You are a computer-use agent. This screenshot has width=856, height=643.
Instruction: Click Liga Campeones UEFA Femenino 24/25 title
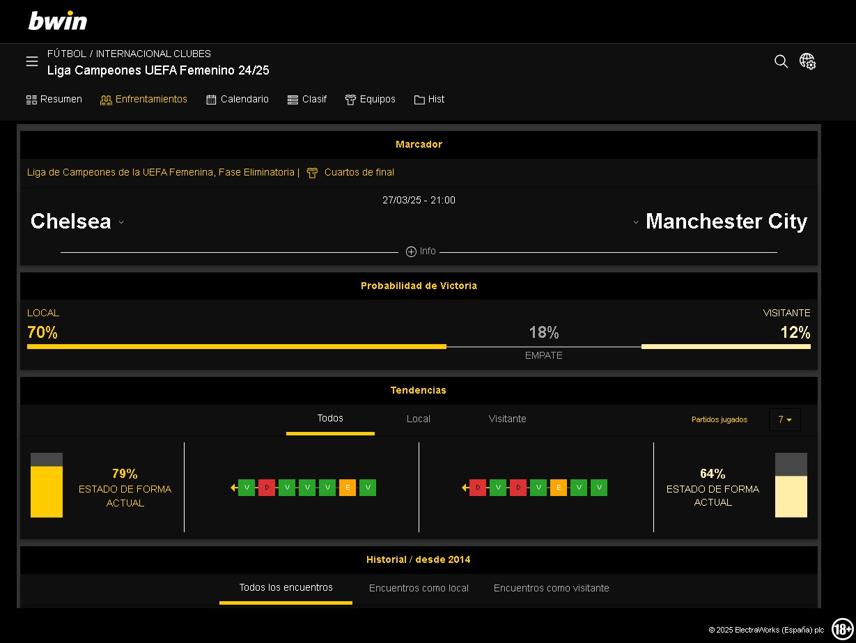158,70
